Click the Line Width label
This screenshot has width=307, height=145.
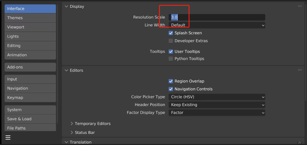[155, 25]
